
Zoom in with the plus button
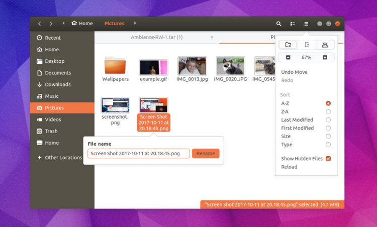tap(325, 58)
